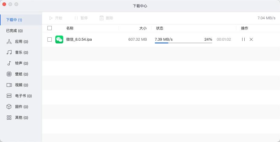
Task: Click the WeChat app icon
Action: (59, 39)
